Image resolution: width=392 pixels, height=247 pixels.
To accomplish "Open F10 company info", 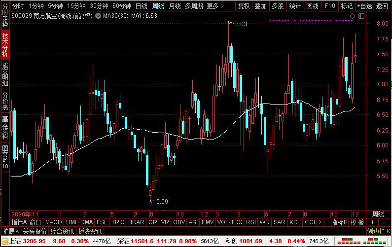I will [x=330, y=6].
